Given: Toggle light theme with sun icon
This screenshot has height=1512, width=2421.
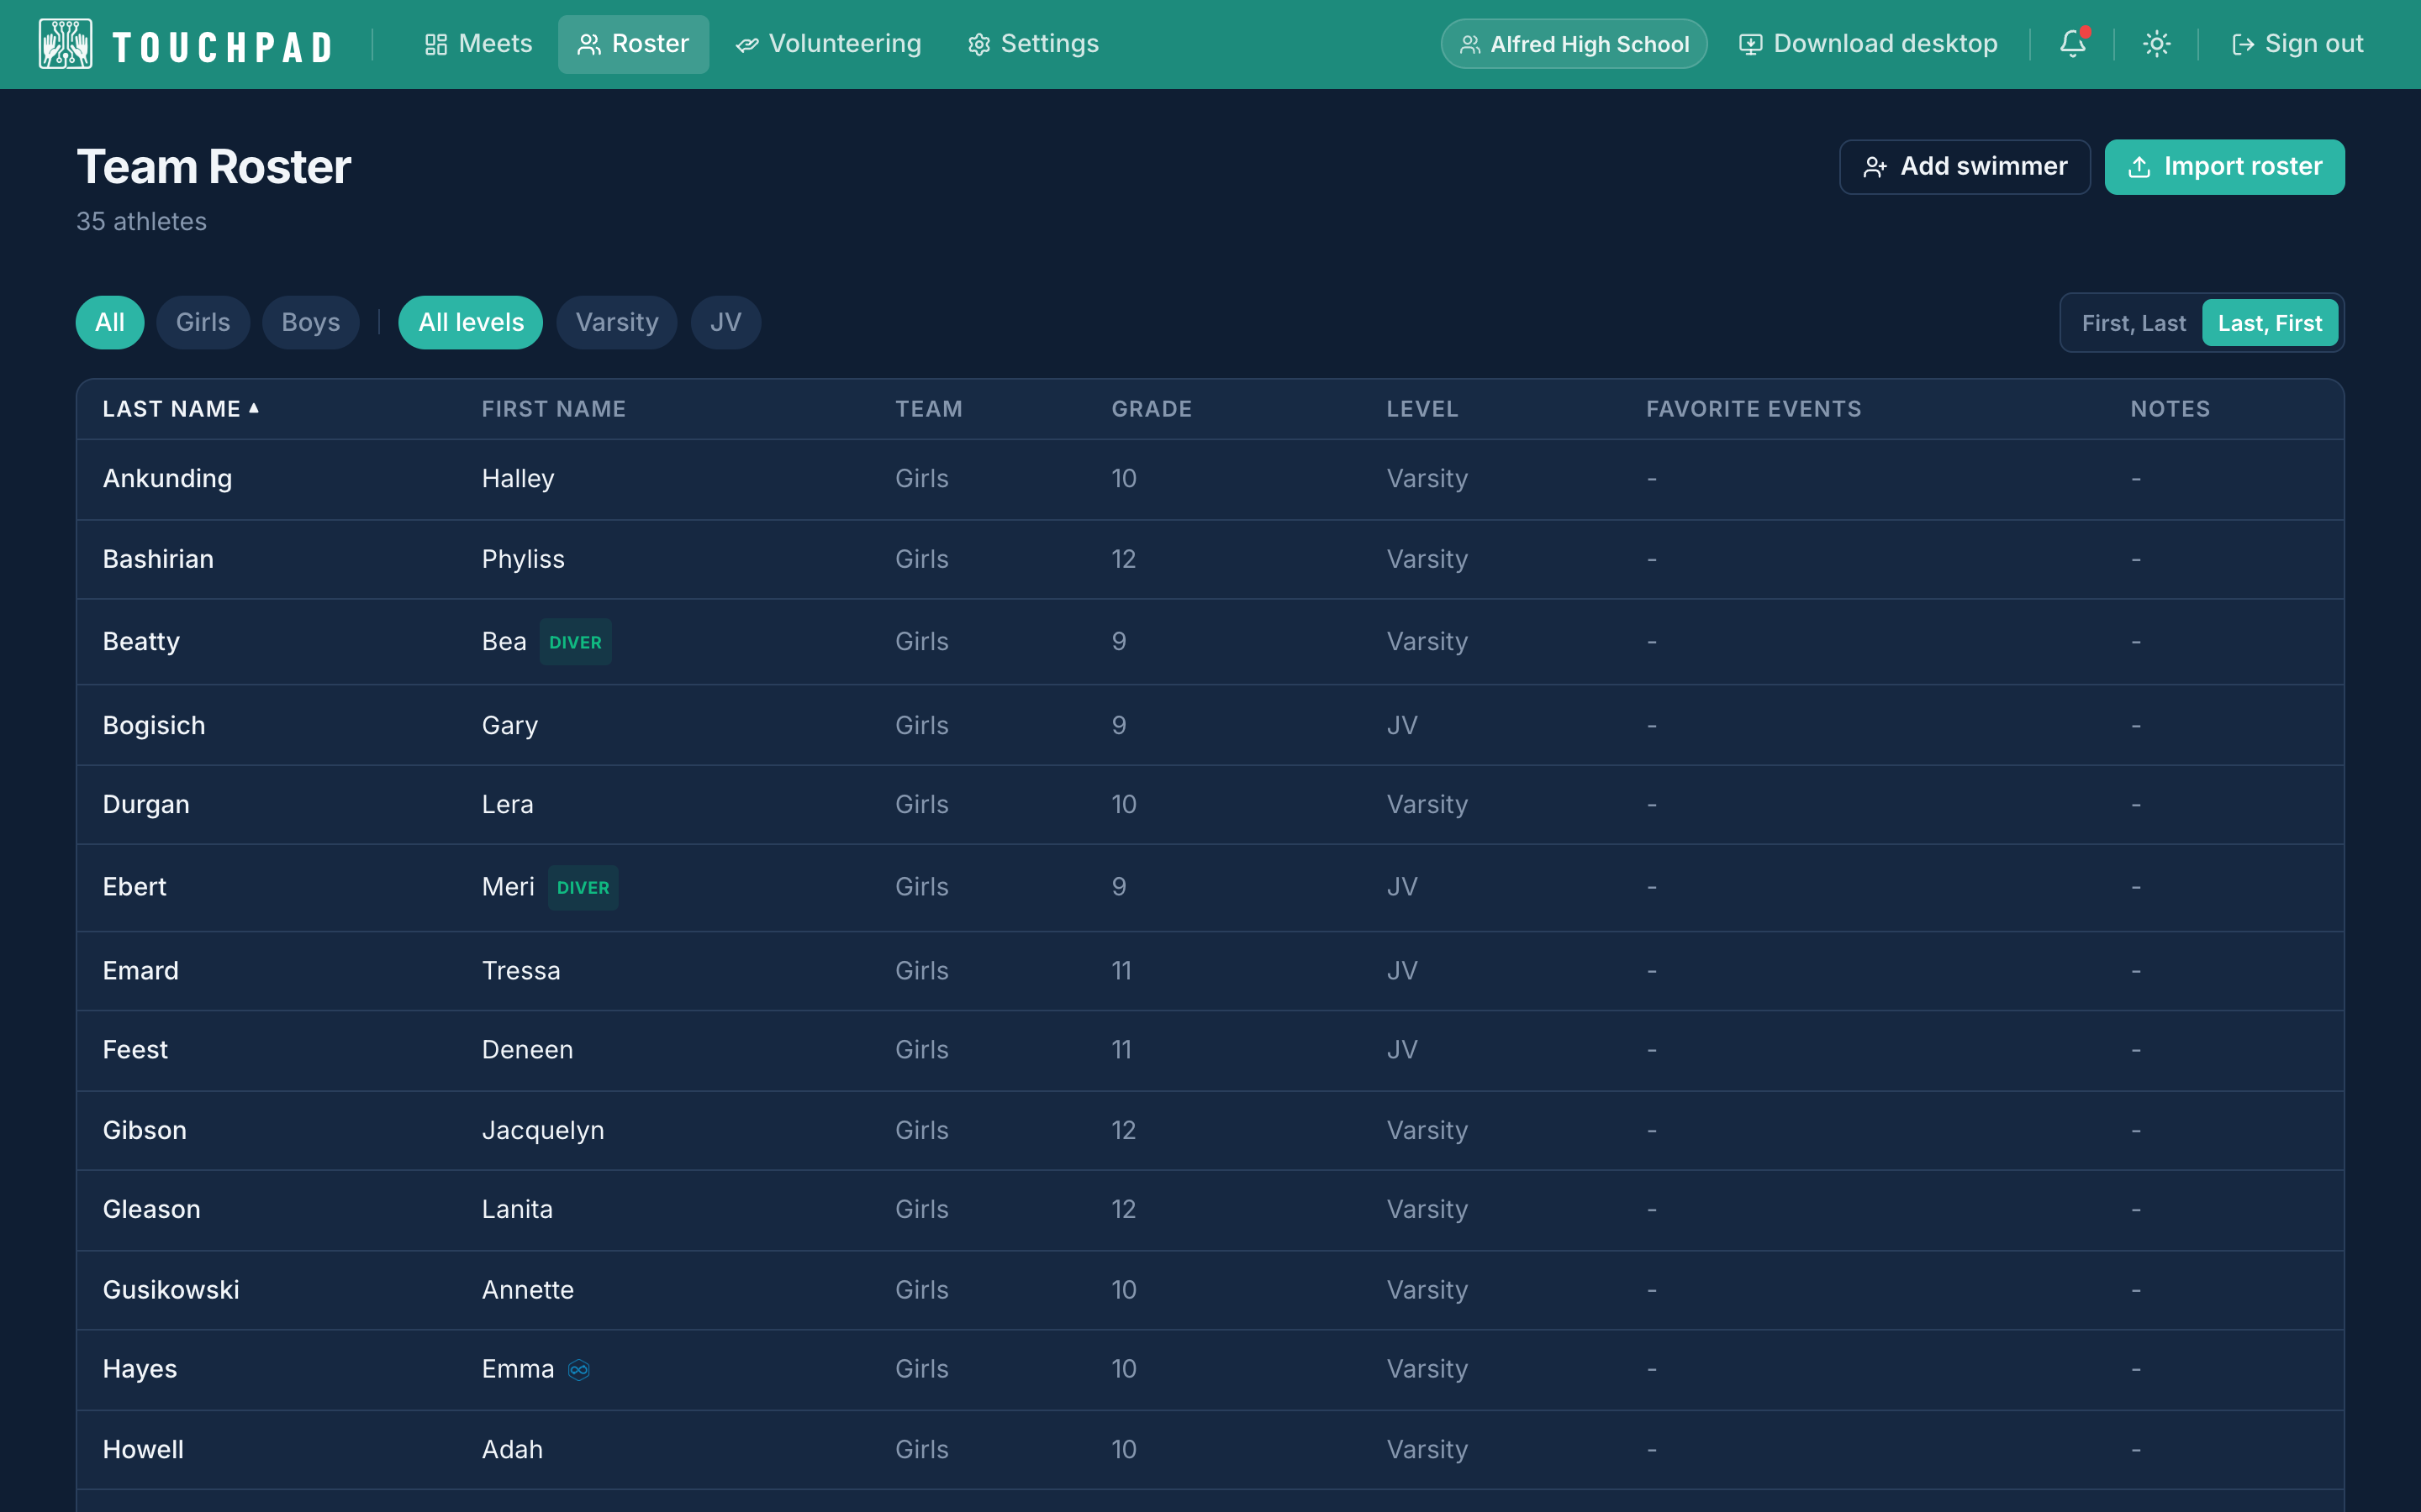Looking at the screenshot, I should coord(2157,44).
